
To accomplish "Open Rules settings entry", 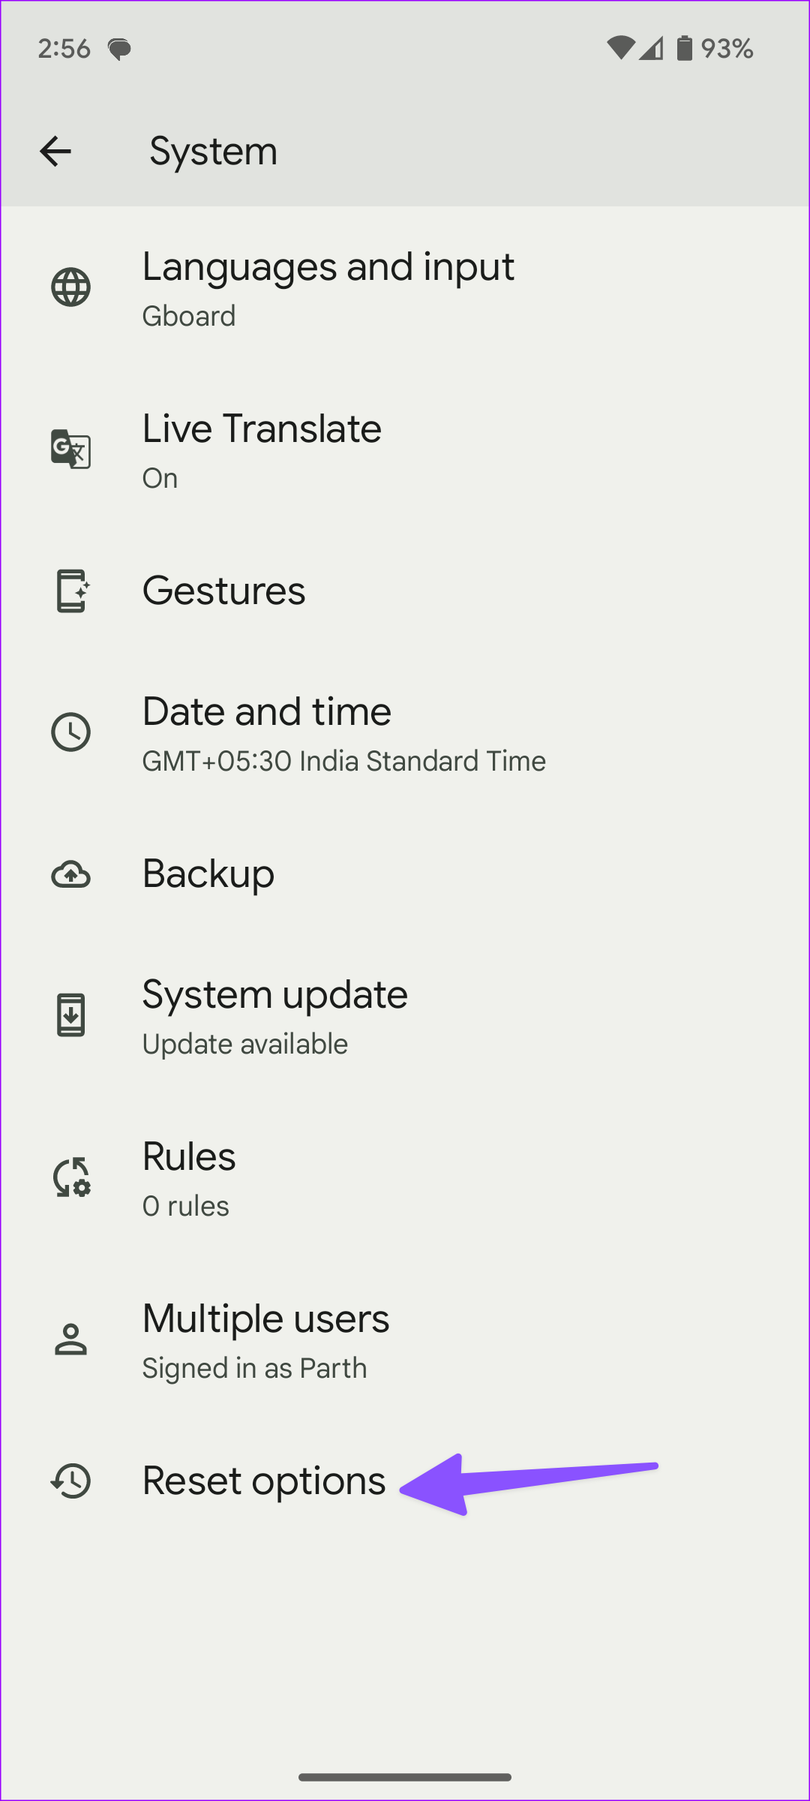I will [x=189, y=1178].
